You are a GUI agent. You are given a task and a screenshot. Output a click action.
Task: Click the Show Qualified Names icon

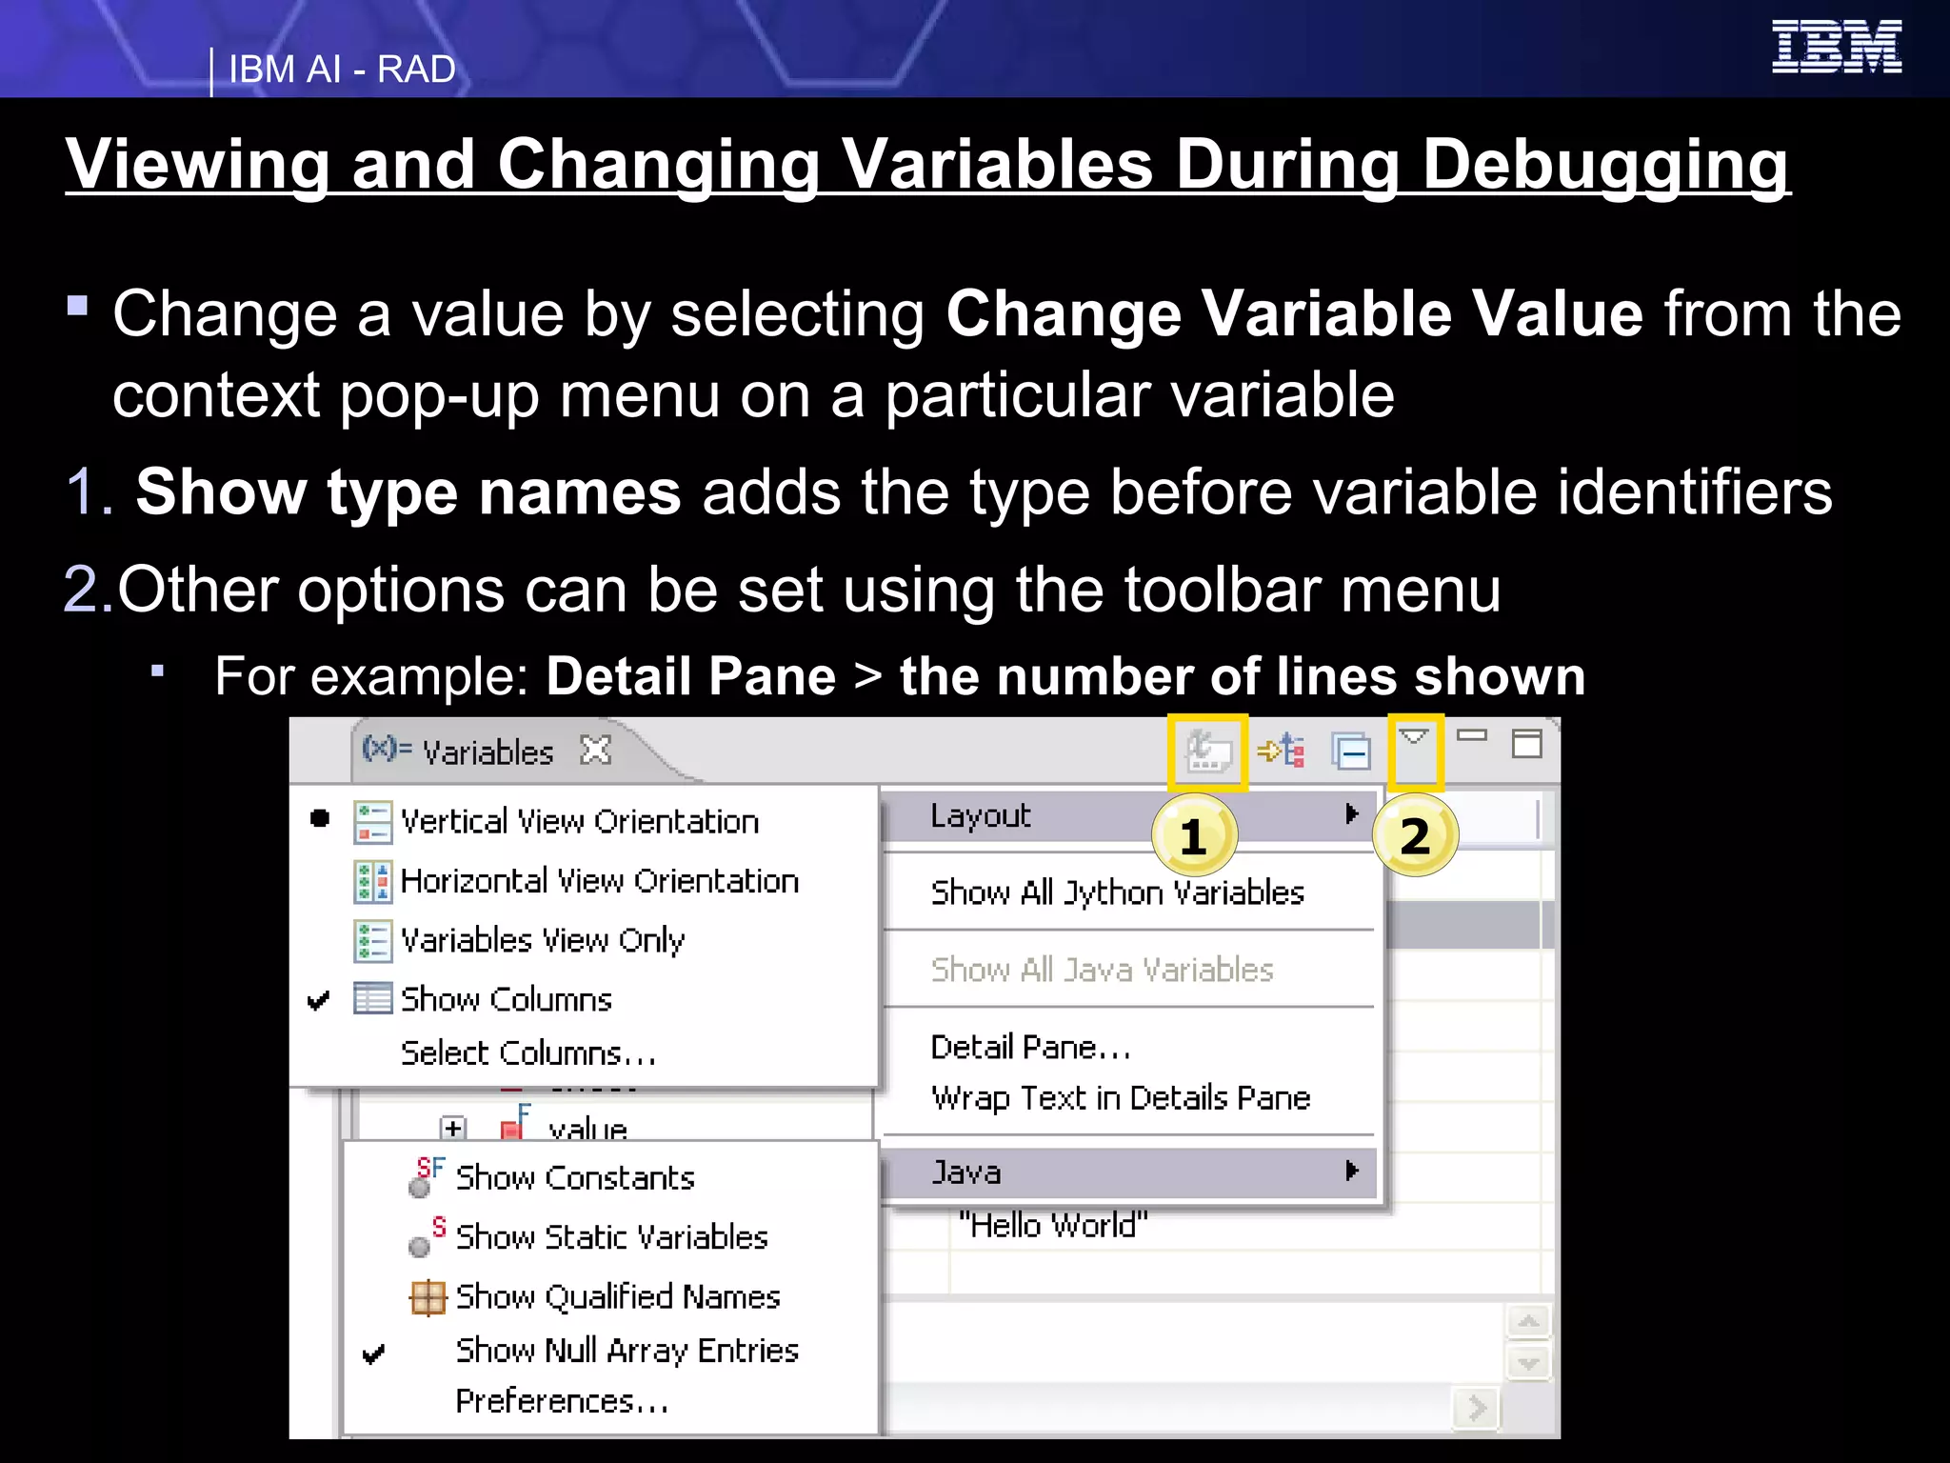[428, 1297]
